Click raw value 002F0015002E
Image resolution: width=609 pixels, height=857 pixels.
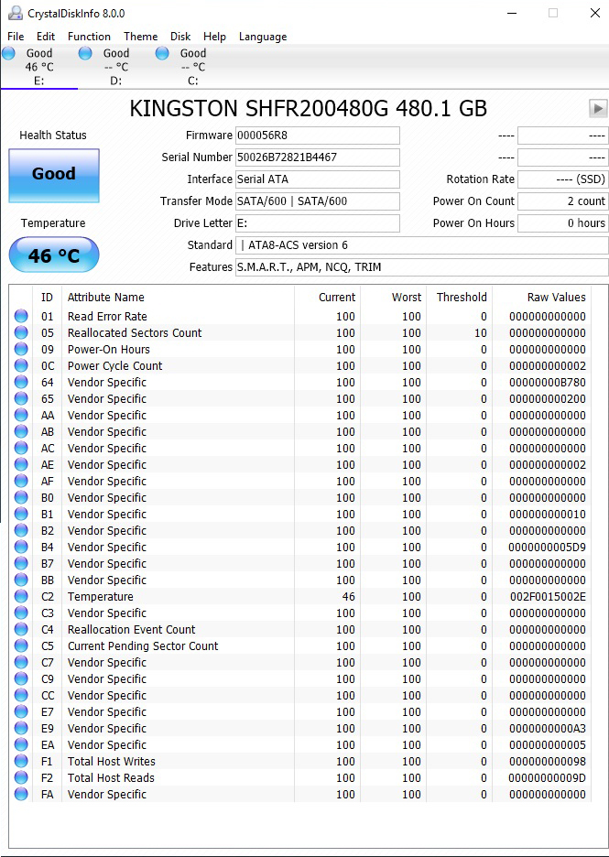click(x=548, y=596)
